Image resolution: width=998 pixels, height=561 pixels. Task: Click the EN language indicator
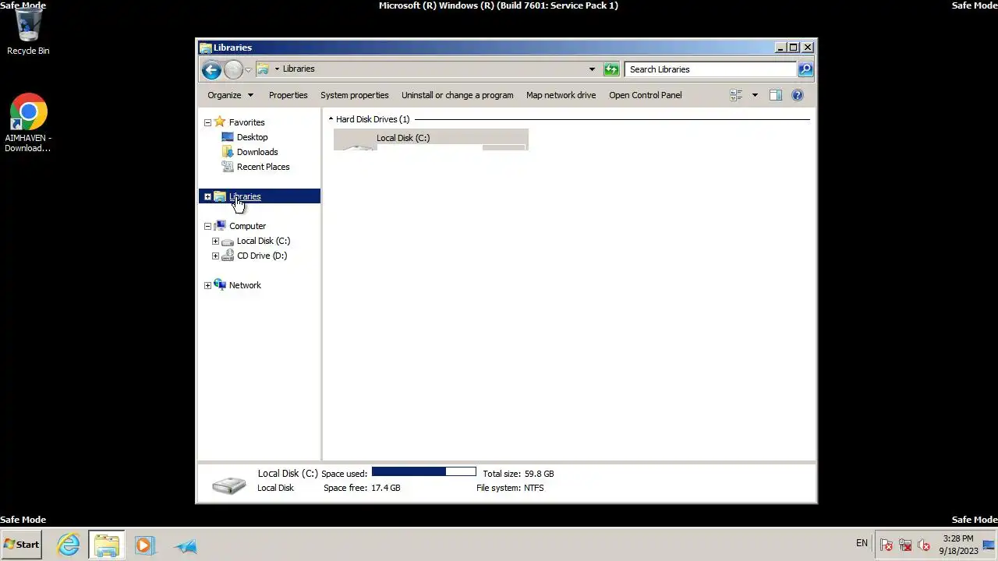862,543
